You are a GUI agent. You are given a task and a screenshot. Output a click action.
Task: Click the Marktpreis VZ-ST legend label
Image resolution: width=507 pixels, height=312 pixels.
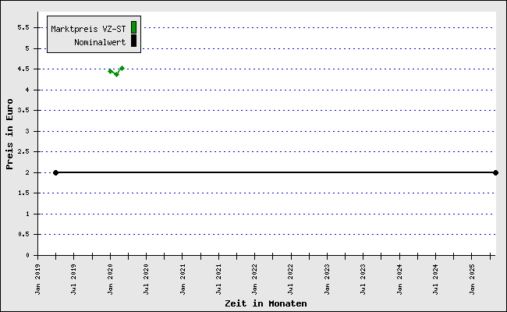tap(88, 29)
